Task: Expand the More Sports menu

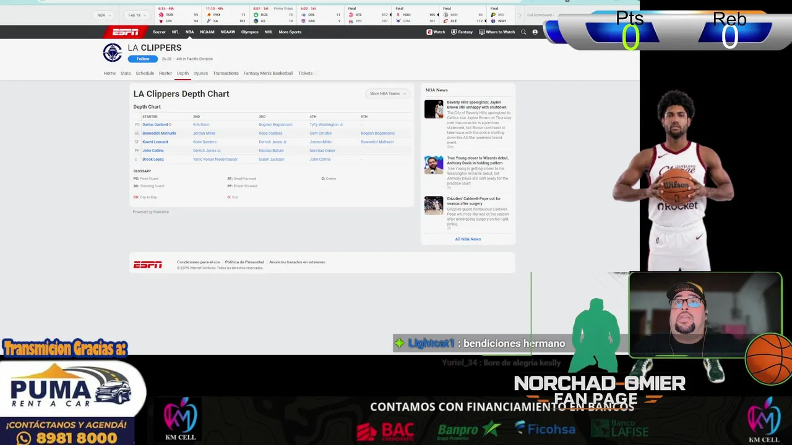Action: click(x=290, y=32)
